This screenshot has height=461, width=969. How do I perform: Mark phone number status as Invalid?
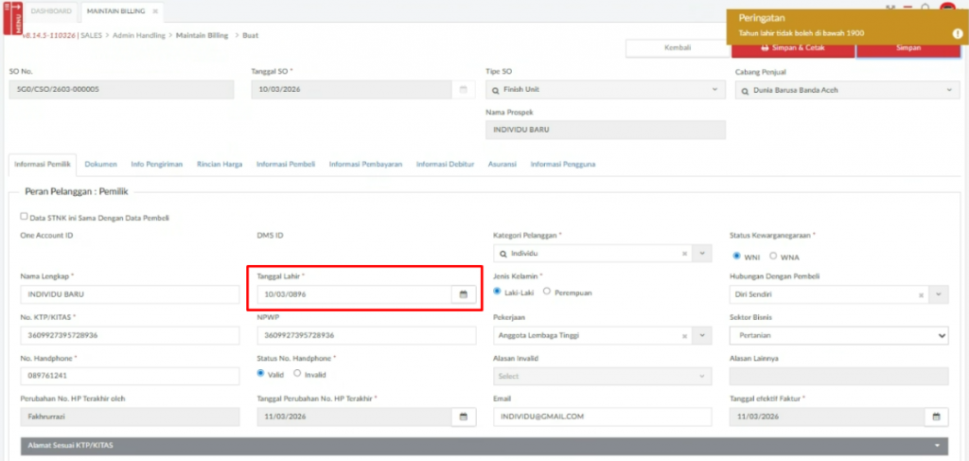click(x=297, y=374)
